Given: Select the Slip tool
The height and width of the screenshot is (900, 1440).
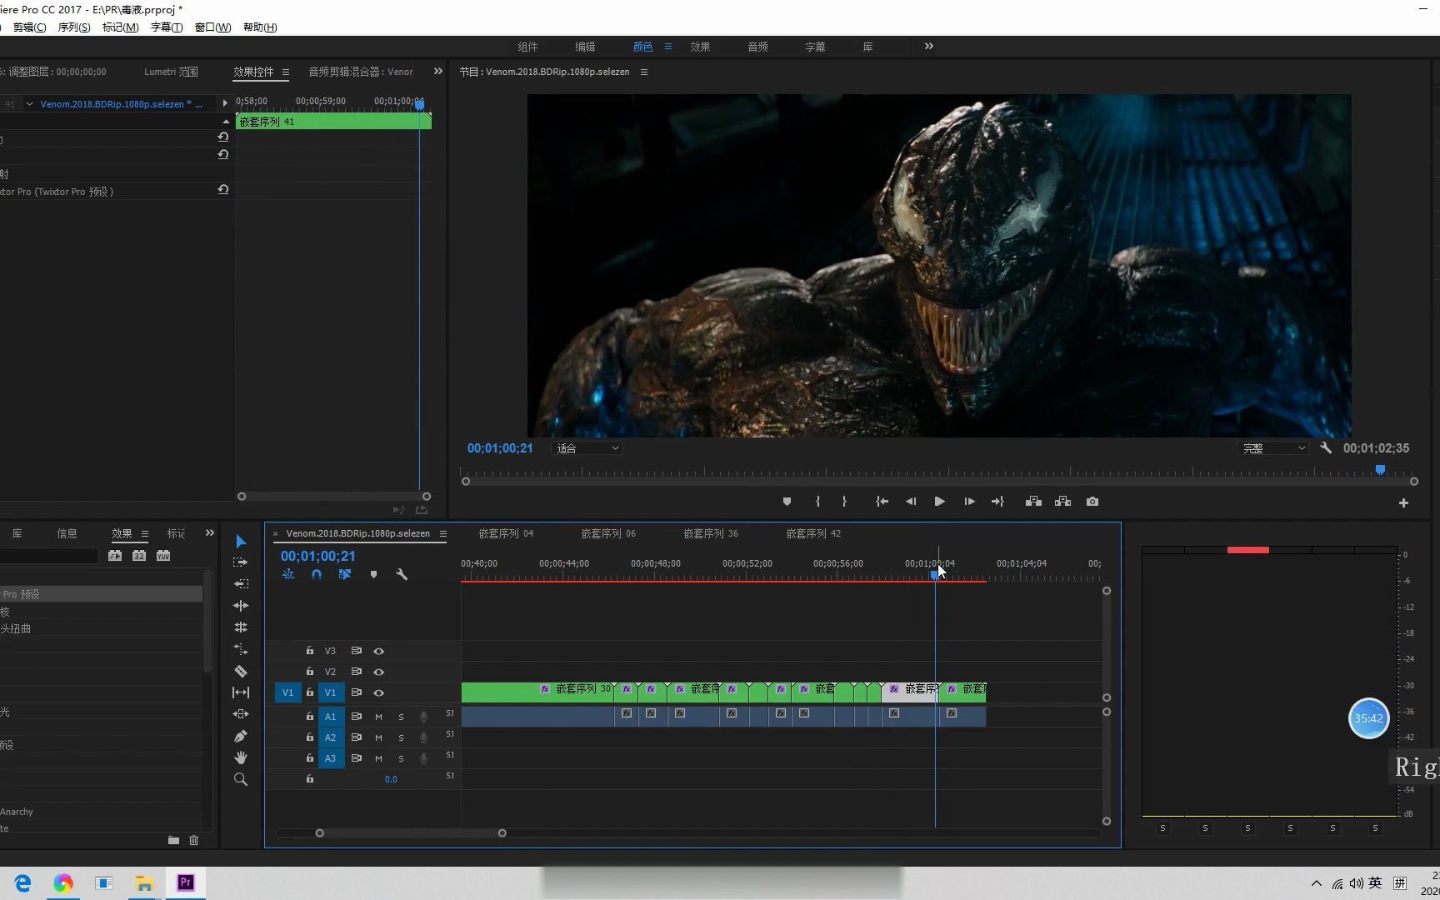Looking at the screenshot, I should (x=241, y=692).
